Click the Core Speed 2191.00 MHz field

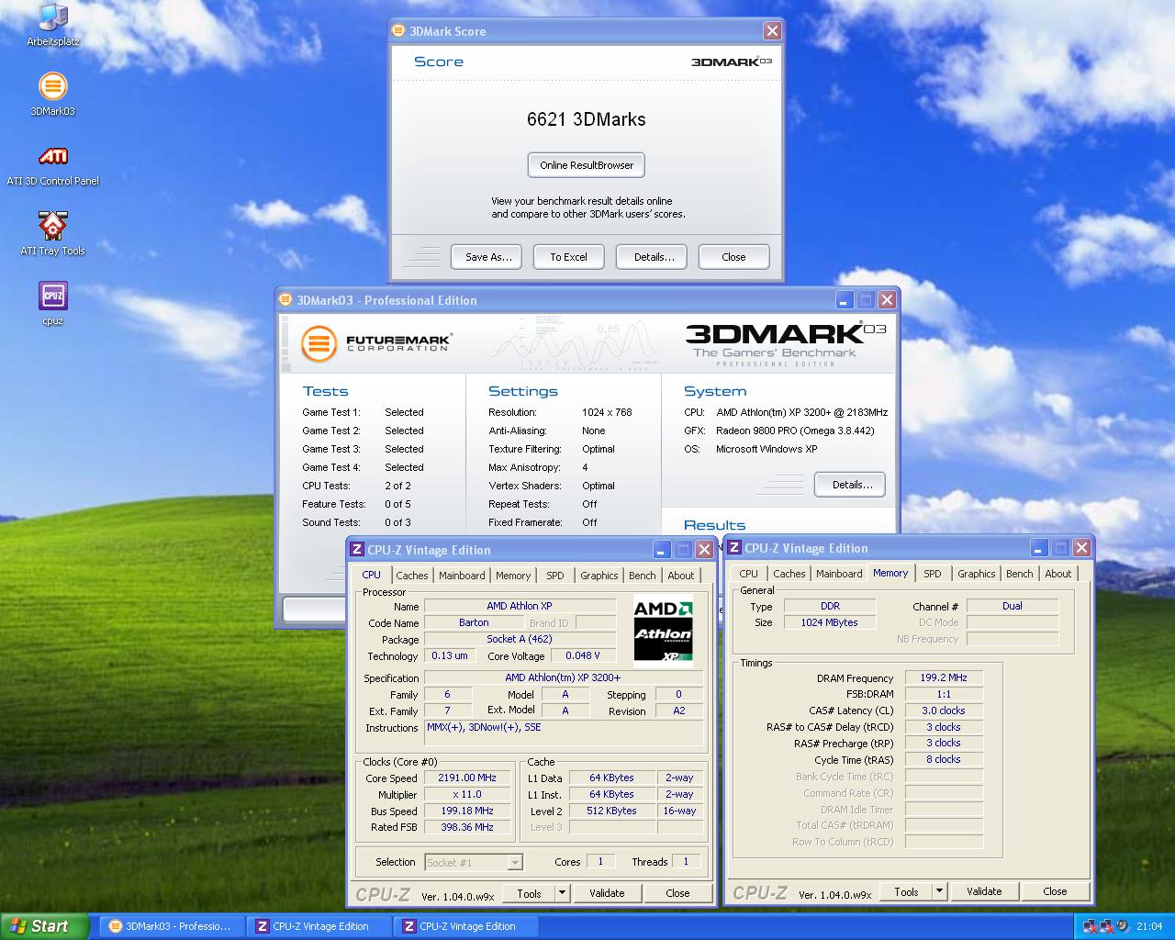[466, 778]
